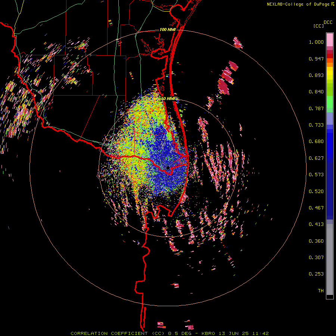Click the [CC] legend unit label

coord(319,26)
